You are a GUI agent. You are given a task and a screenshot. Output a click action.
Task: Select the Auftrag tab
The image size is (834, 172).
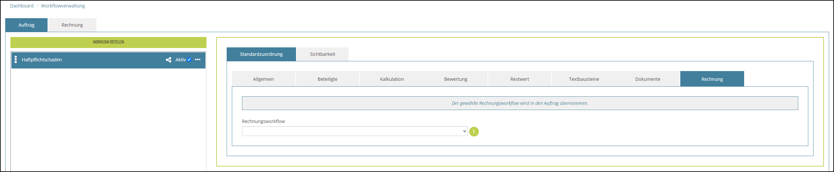pos(26,25)
